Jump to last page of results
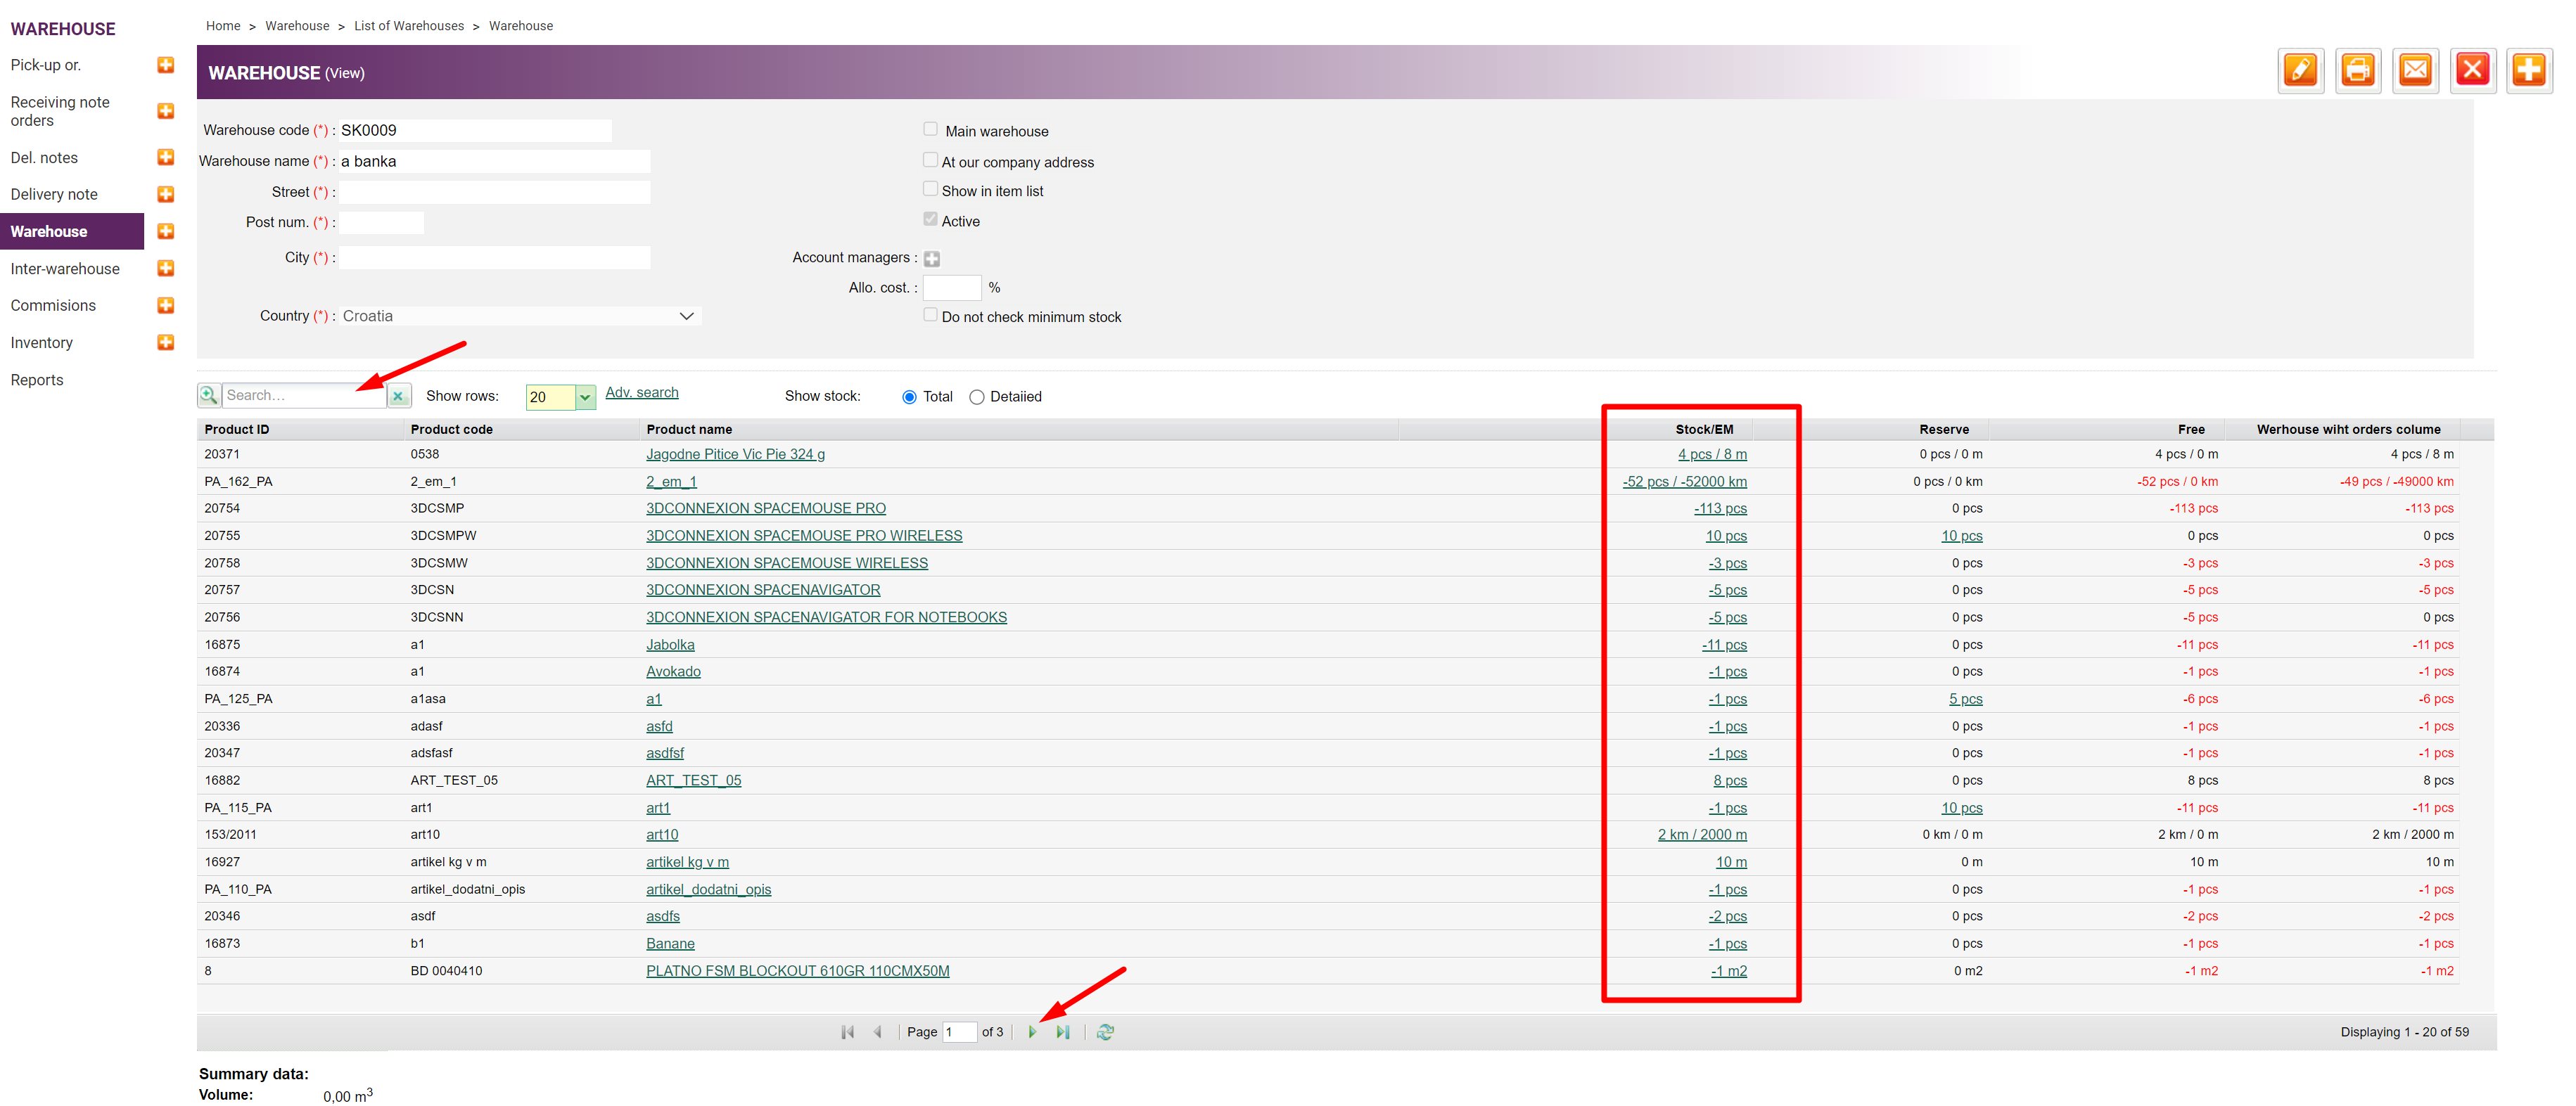The height and width of the screenshot is (1106, 2576). pos(1062,1032)
